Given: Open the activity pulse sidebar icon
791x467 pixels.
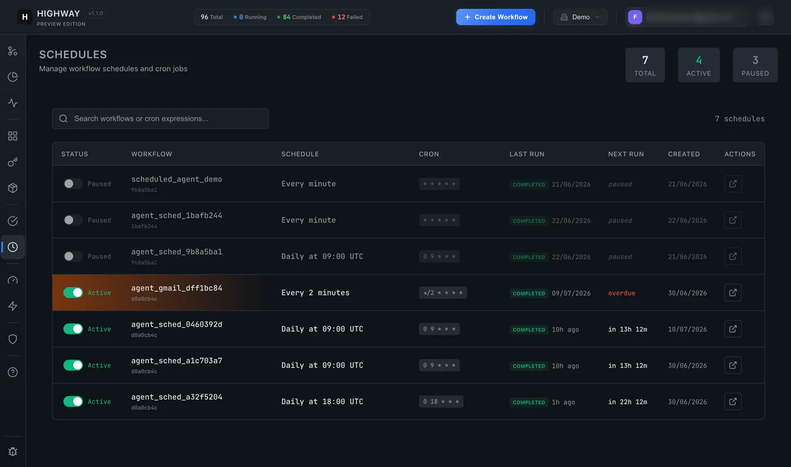Looking at the screenshot, I should coord(12,103).
